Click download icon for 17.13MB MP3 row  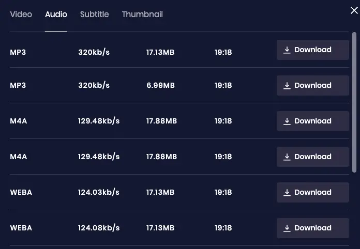tap(287, 50)
